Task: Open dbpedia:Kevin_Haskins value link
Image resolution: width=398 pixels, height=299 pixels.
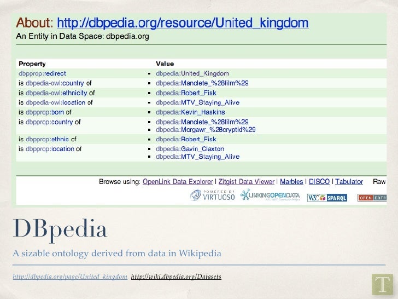Action: [190, 112]
